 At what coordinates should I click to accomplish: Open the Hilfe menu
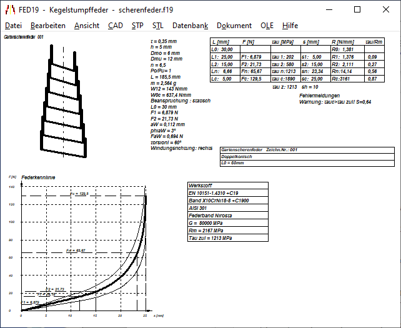click(x=290, y=26)
